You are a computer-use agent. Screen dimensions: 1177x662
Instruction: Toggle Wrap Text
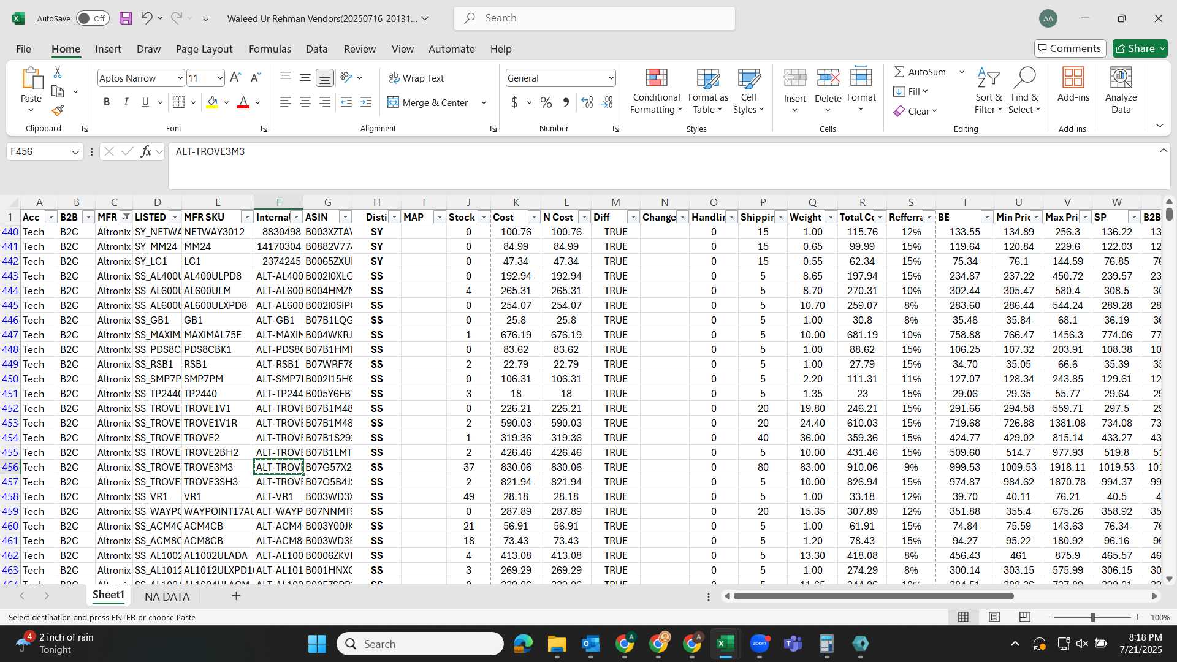(416, 78)
